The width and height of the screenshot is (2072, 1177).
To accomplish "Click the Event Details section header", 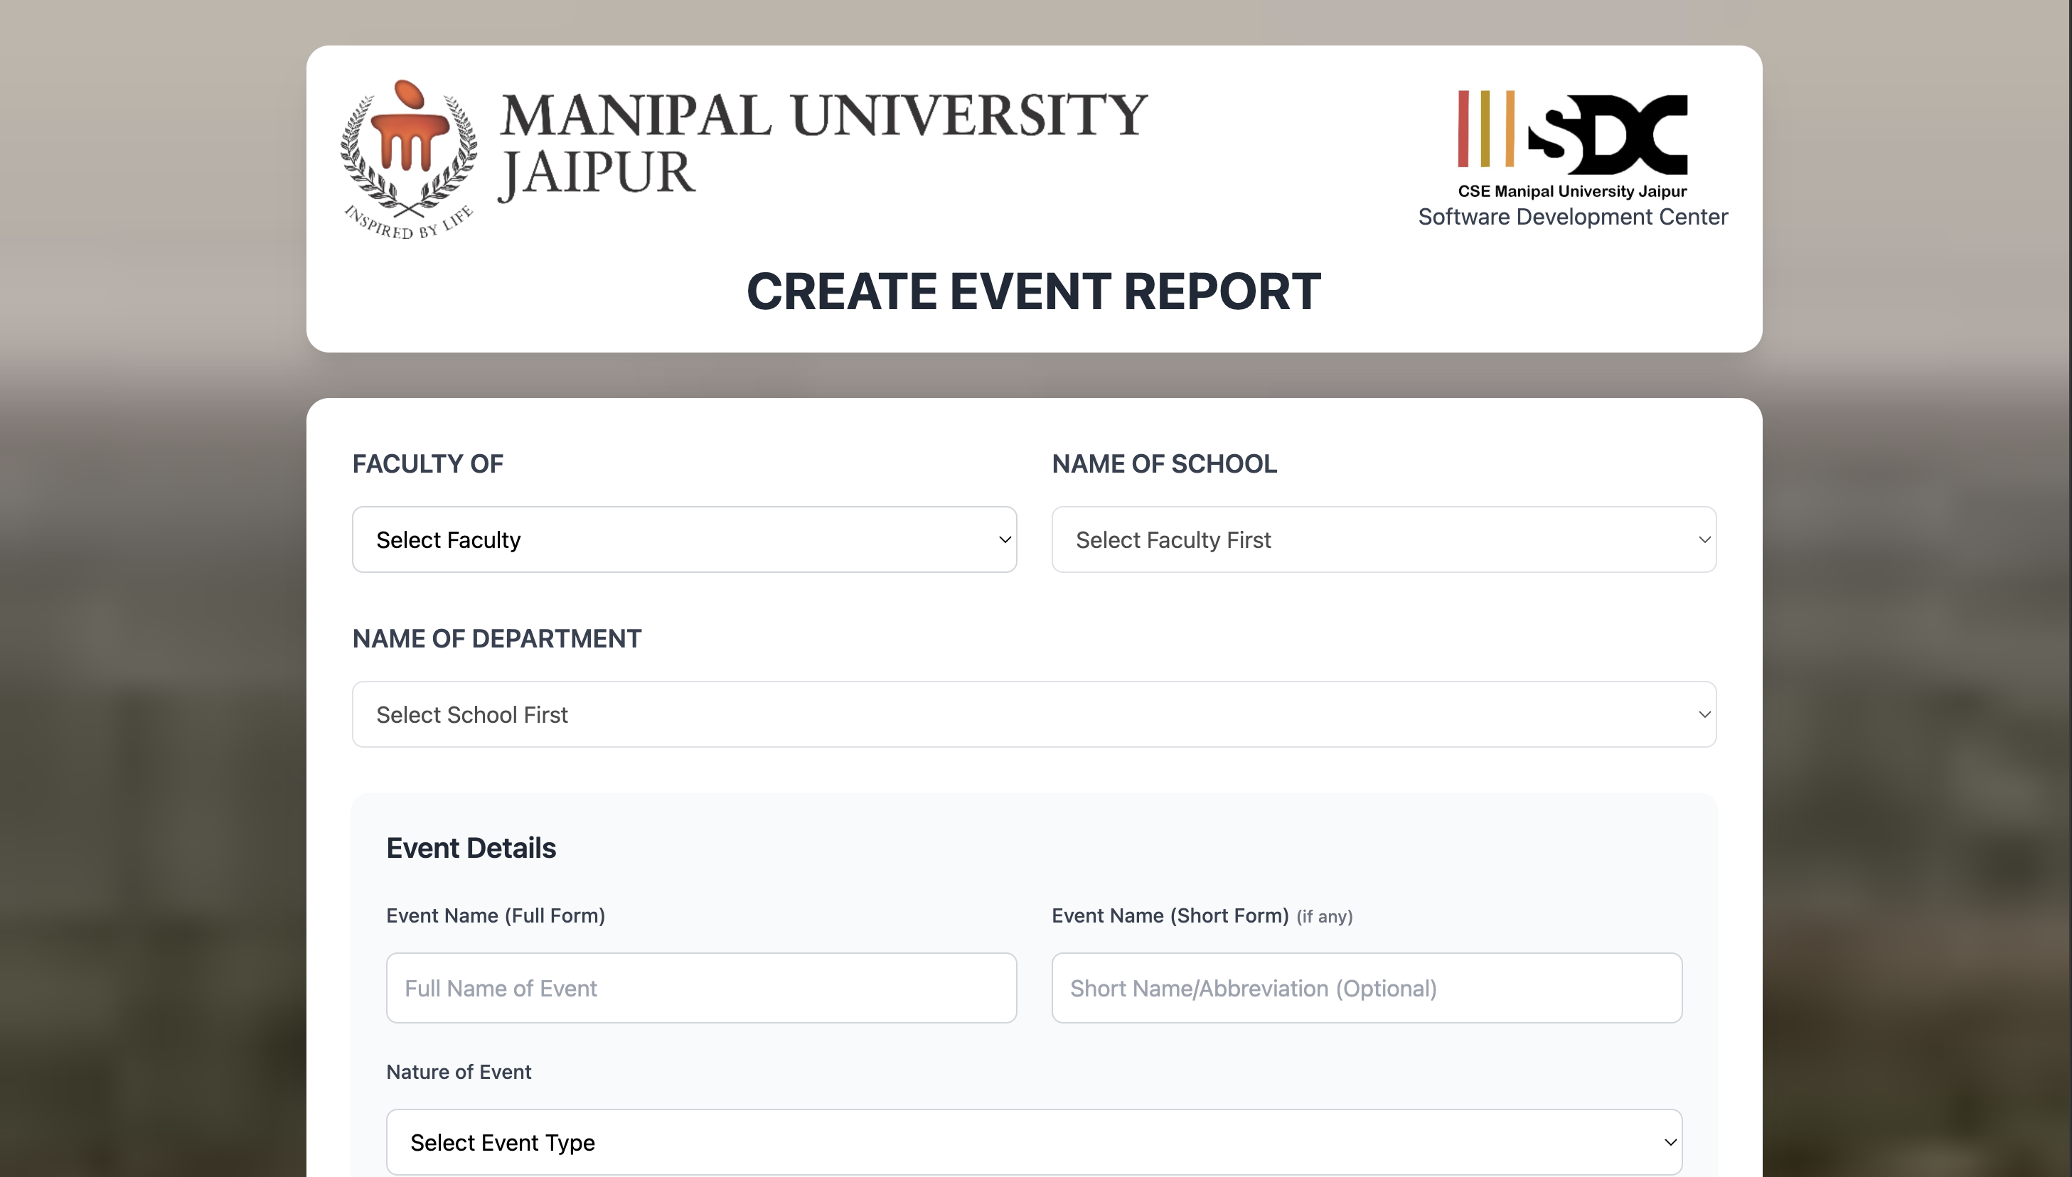I will click(x=471, y=847).
